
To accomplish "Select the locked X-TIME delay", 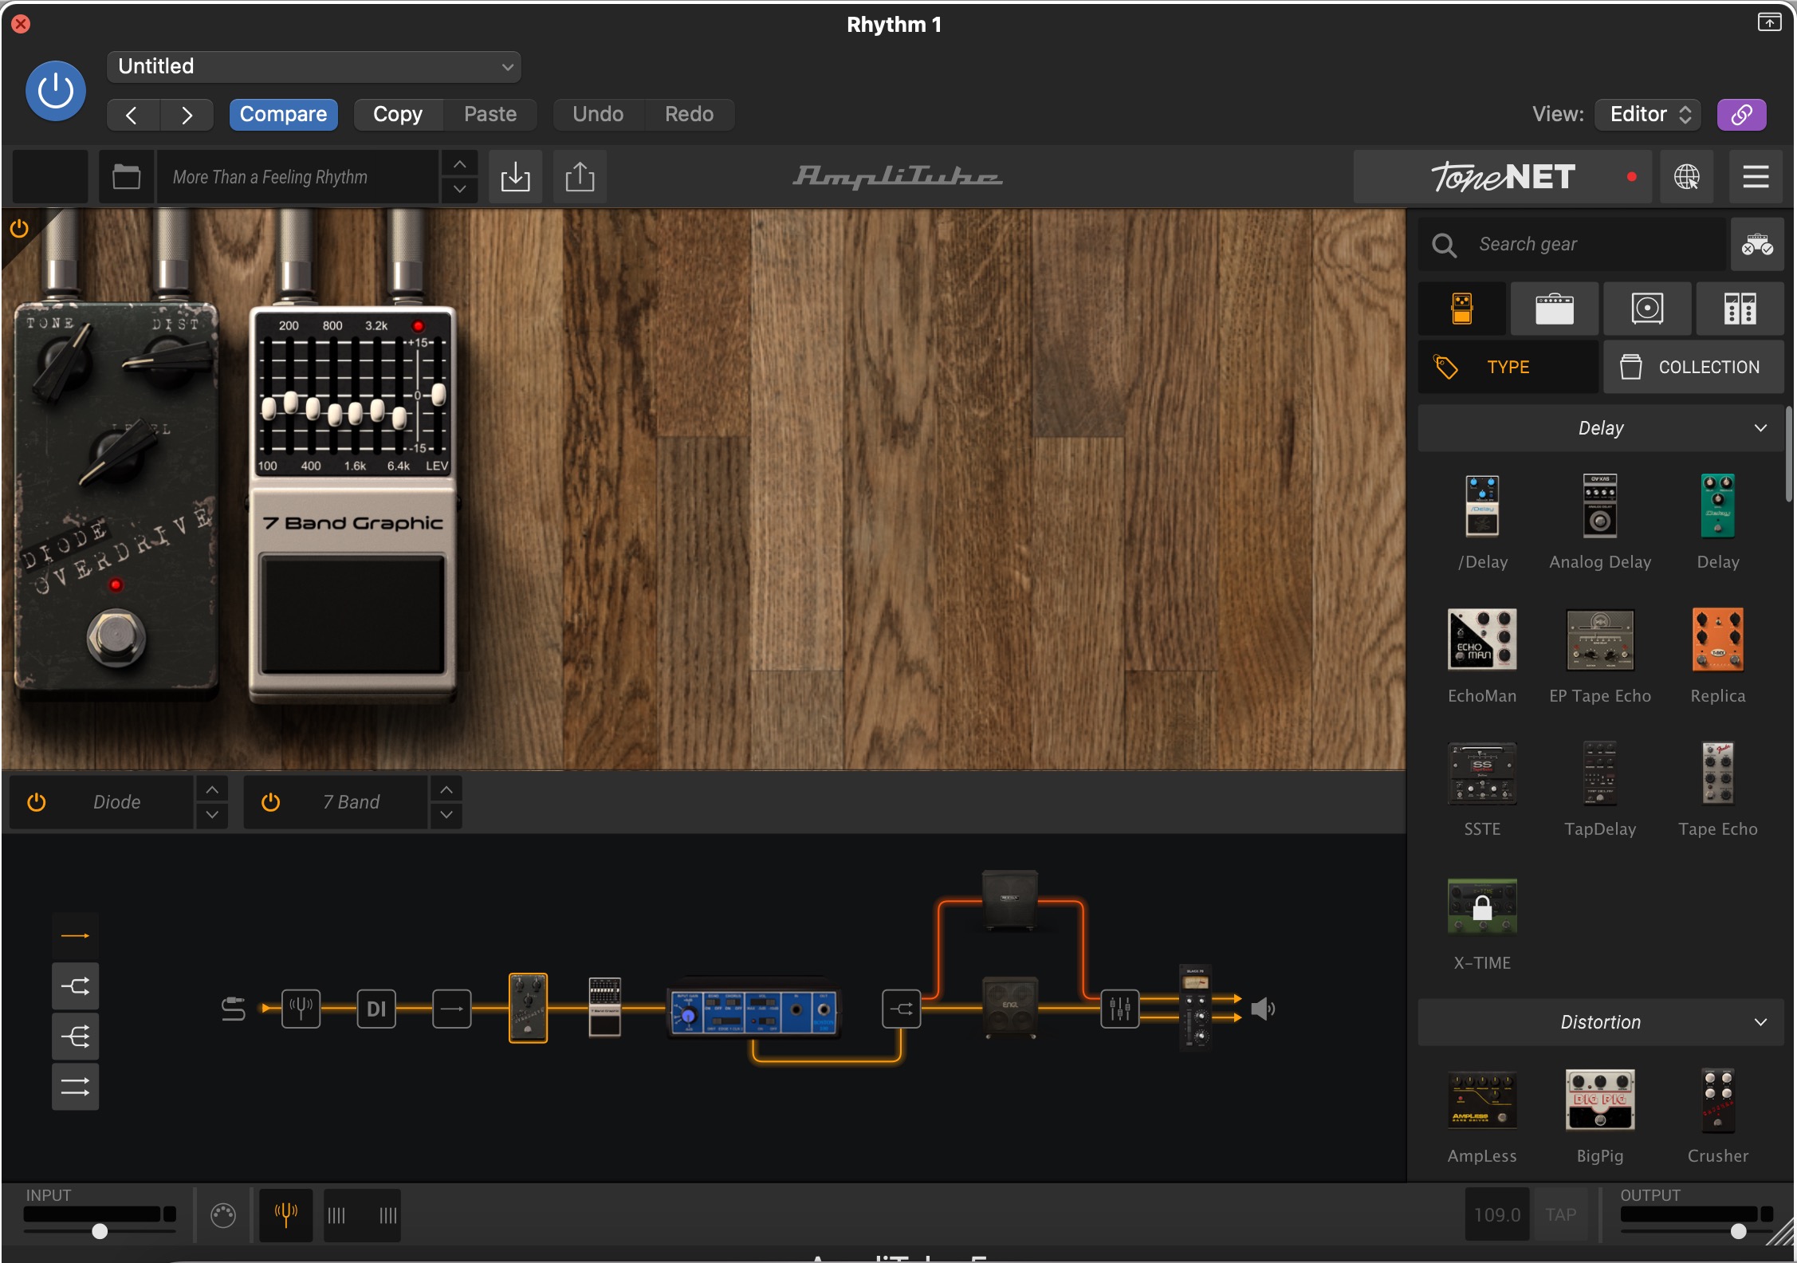I will pos(1482,907).
